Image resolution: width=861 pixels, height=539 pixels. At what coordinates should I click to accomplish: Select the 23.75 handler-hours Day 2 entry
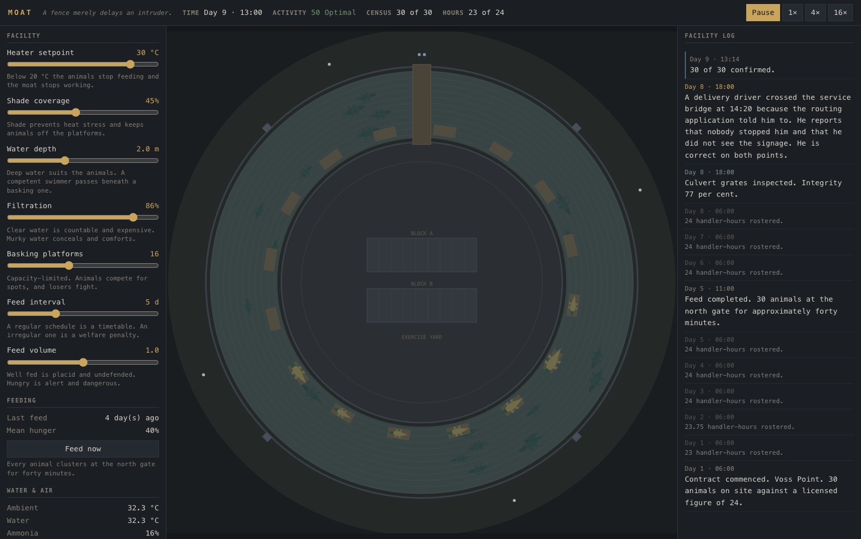coord(769,422)
